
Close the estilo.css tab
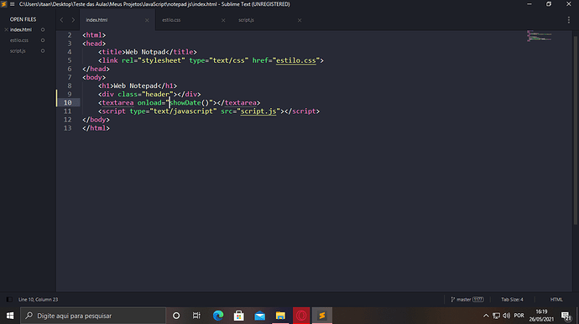coord(223,20)
